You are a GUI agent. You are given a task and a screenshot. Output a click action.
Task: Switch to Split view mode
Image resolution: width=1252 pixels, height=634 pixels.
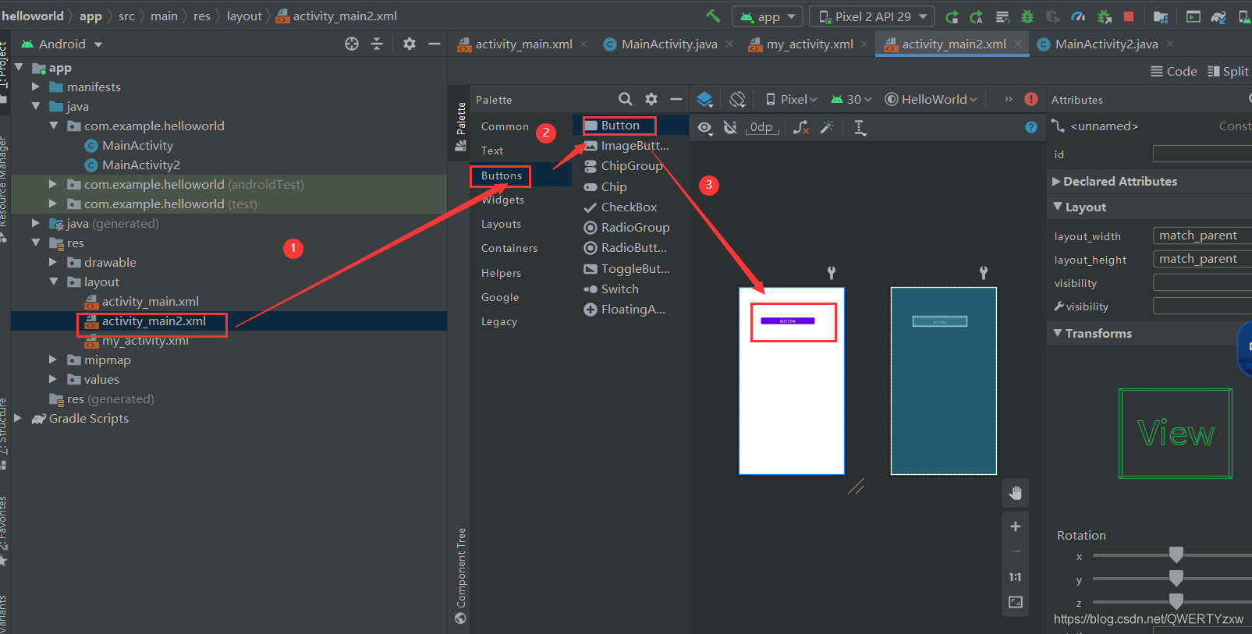[1229, 71]
